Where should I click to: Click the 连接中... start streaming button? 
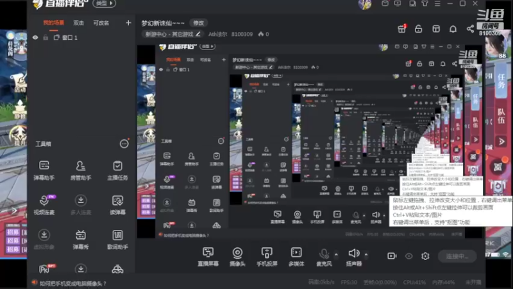pos(457,256)
